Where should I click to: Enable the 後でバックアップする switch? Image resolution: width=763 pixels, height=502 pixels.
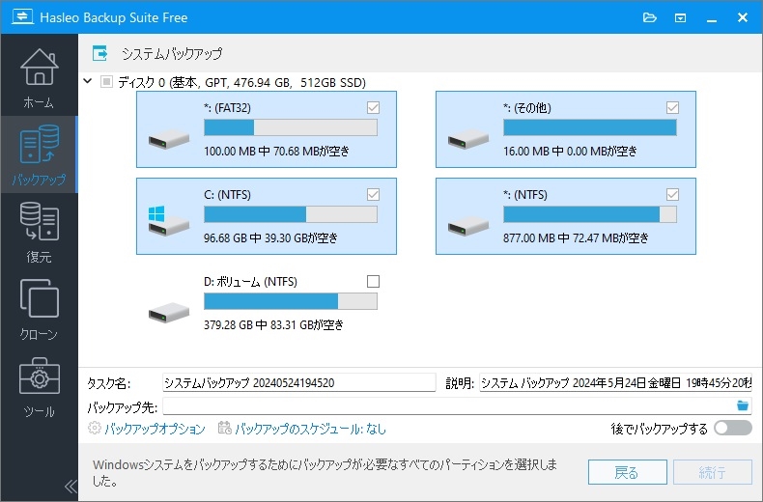click(x=733, y=428)
